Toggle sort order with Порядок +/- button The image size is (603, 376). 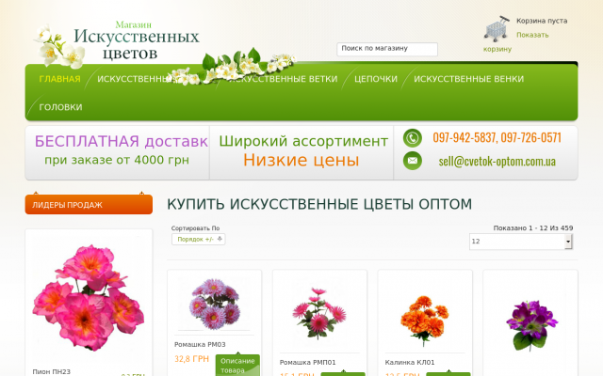(x=199, y=239)
